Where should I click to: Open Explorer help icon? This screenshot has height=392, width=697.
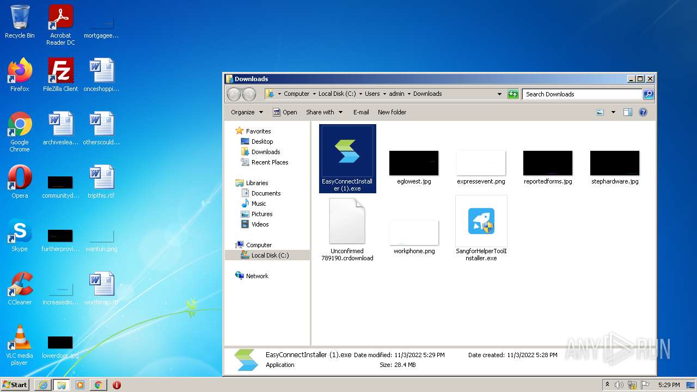pos(643,112)
